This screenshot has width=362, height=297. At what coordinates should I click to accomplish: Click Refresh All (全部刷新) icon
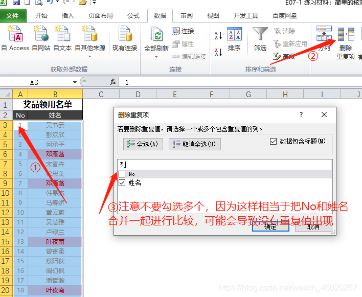click(156, 35)
